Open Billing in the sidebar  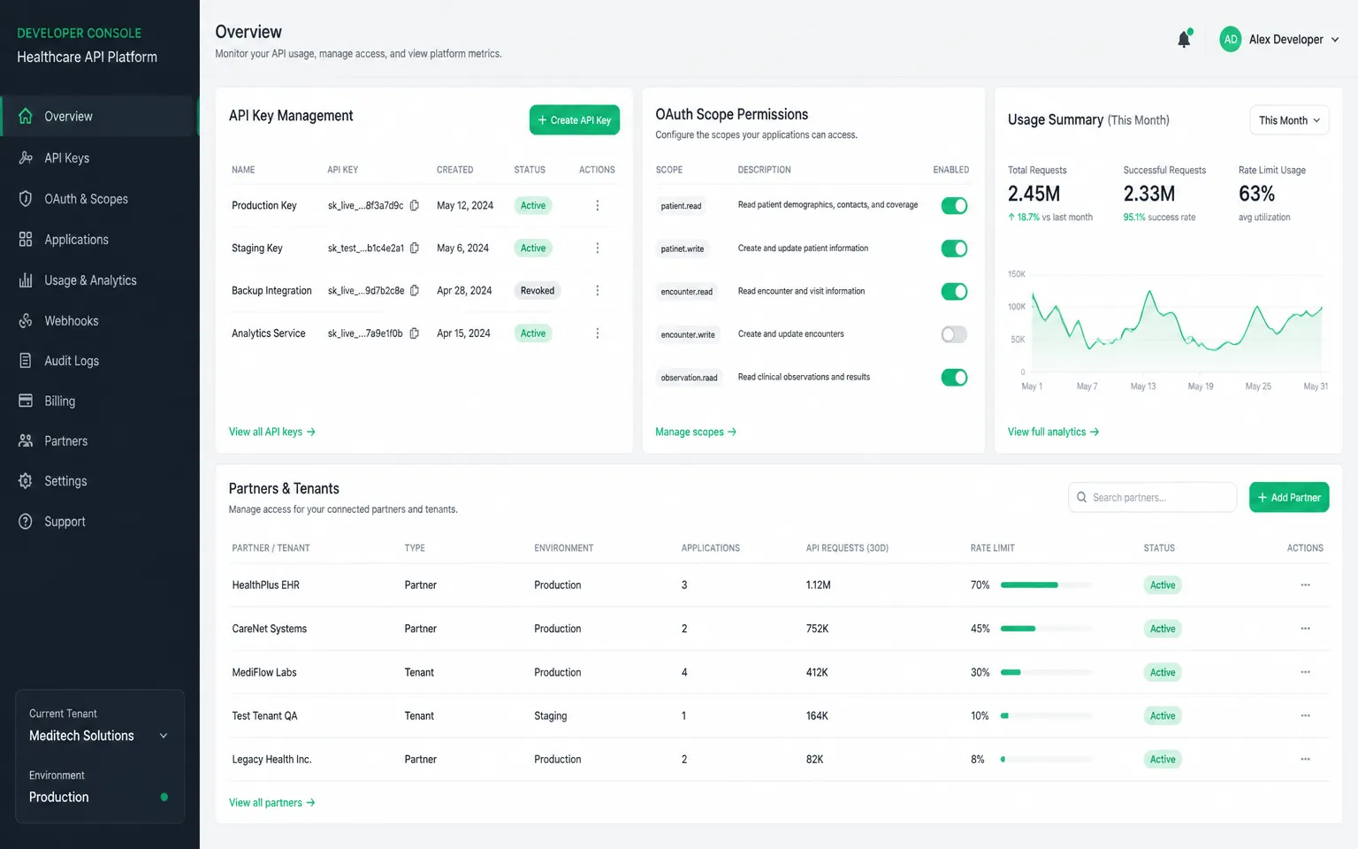click(x=99, y=401)
